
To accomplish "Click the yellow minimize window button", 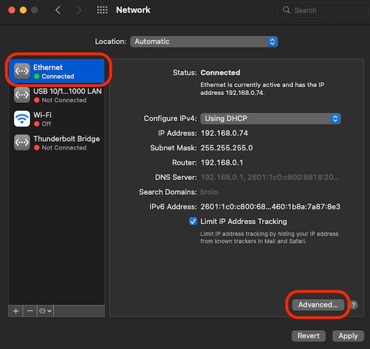I will 23,10.
